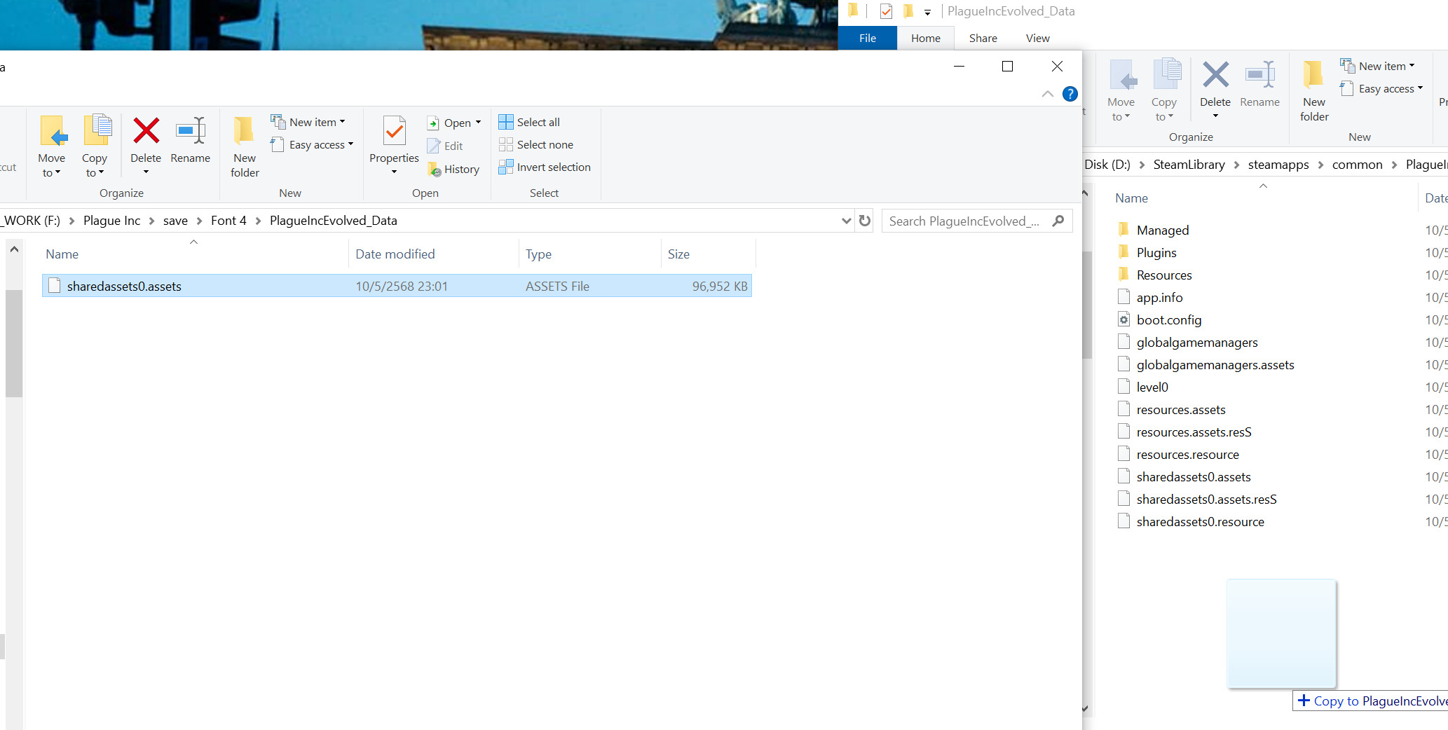Select sharedassets0.assets.resS in back window
This screenshot has height=730, width=1448.
tap(1206, 499)
